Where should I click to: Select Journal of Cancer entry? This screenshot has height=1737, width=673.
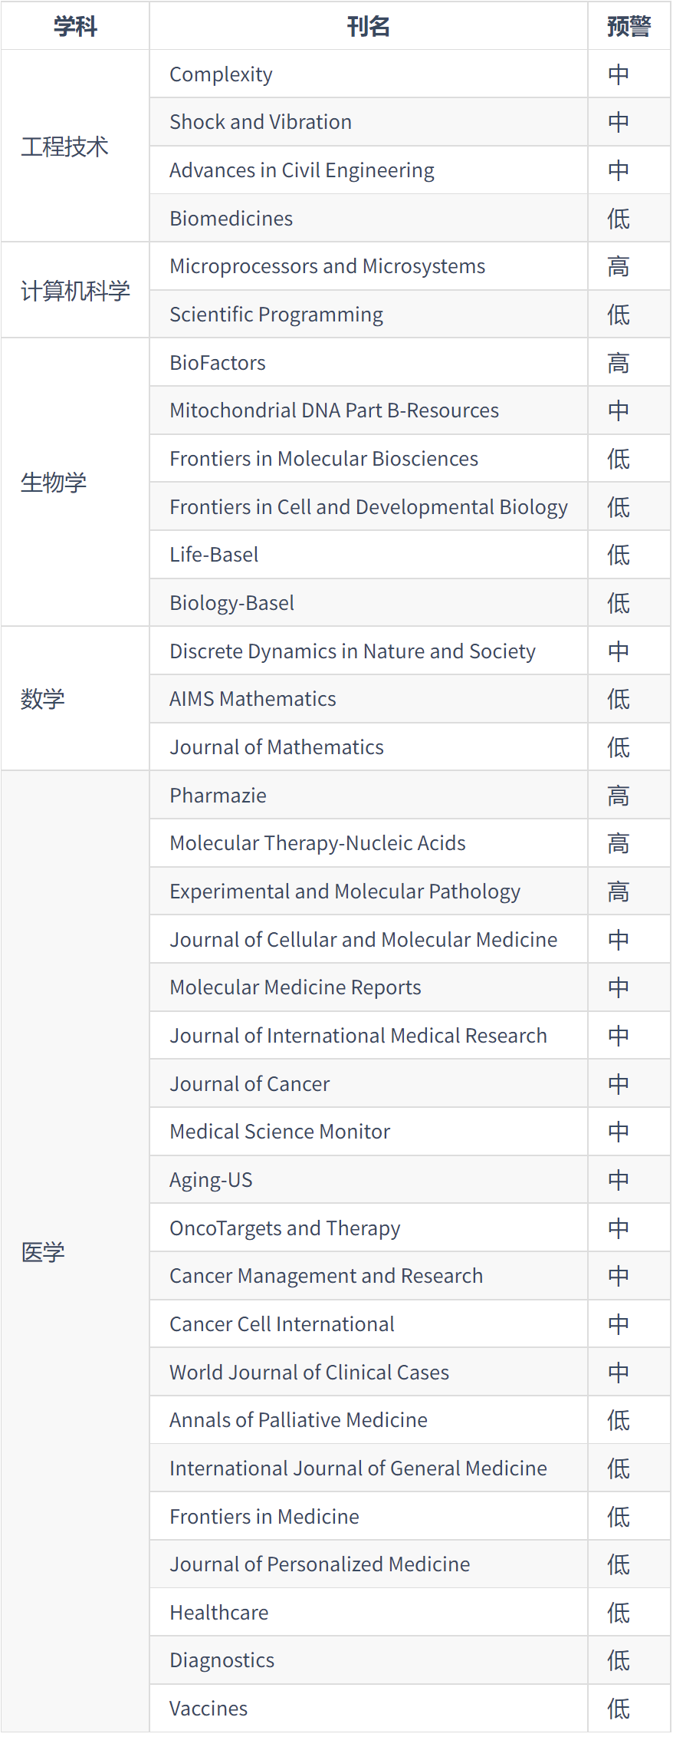coord(250,1084)
